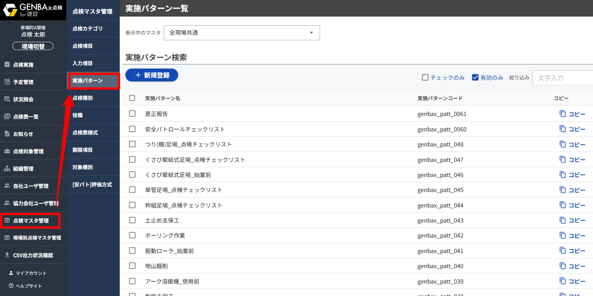Screen dimensions: 593x296
Task: Uncheck the 有効のみ filter
Action: [475, 78]
